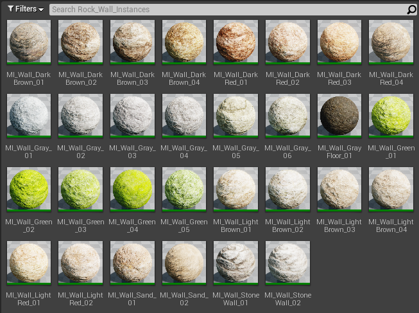
Task: Select MI_Wall_DarkBrown_01 material thumbnail
Action: 29,42
